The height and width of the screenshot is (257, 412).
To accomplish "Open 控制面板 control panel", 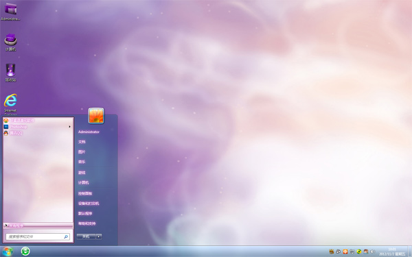I will coord(85,193).
